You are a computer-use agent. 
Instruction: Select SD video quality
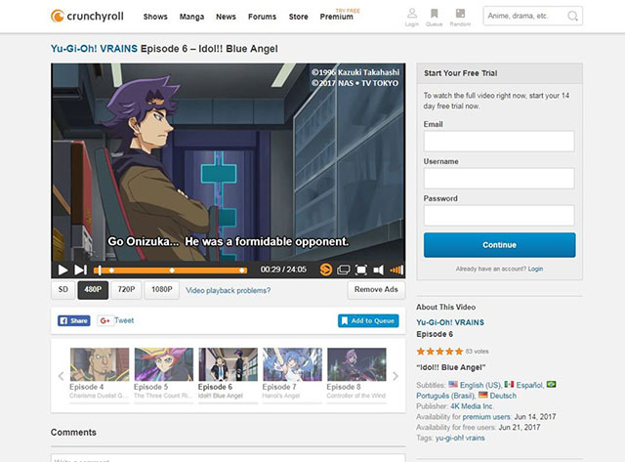(x=62, y=290)
